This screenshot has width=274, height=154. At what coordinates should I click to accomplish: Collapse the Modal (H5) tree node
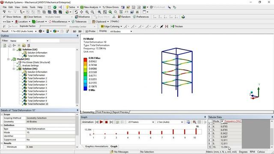tap(8, 59)
